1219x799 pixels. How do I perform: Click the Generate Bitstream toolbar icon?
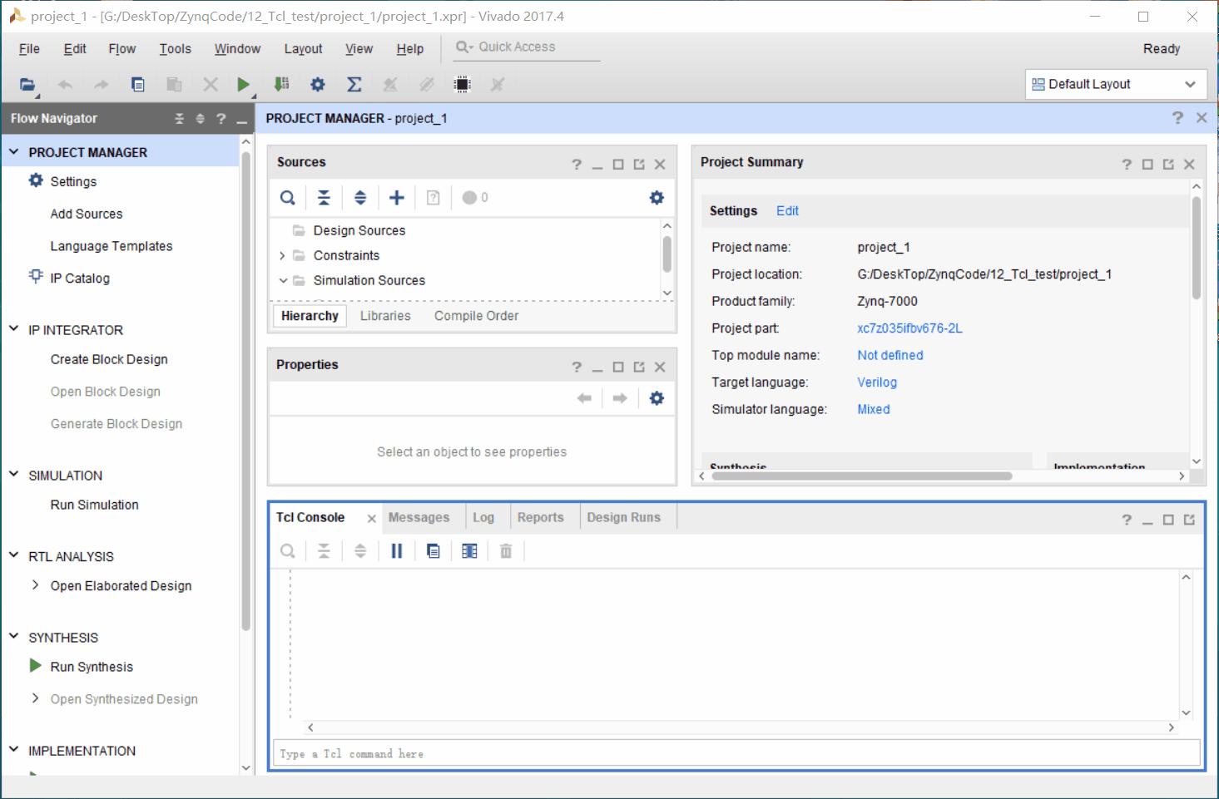(281, 84)
